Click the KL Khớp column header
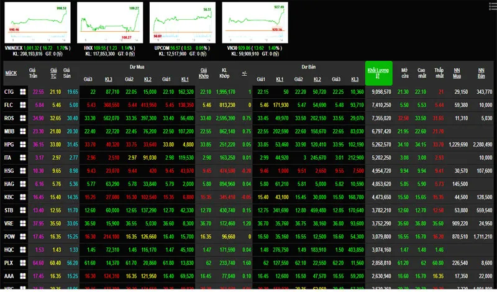The image size is (497, 292). click(224, 73)
